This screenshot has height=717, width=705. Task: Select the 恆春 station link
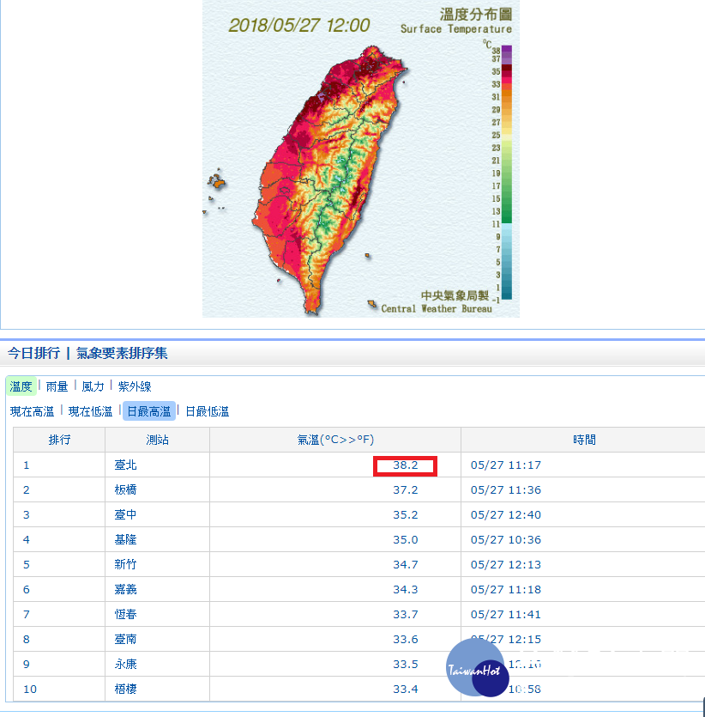[x=125, y=614]
